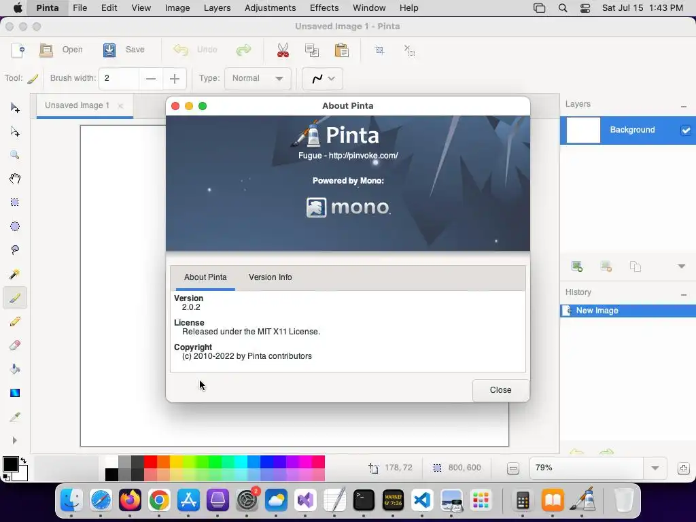Screen dimensions: 696x522
Task: Open the Layers menu
Action: click(217, 8)
